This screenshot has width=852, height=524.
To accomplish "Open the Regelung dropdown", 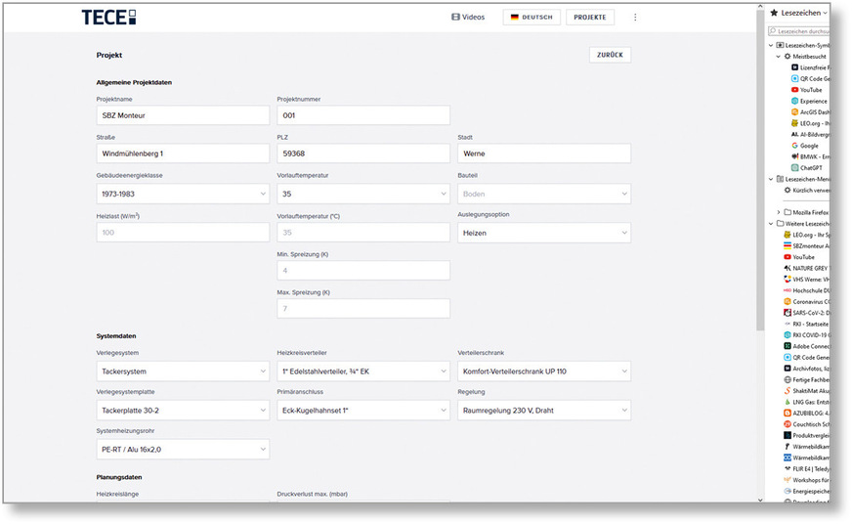I will coord(543,411).
